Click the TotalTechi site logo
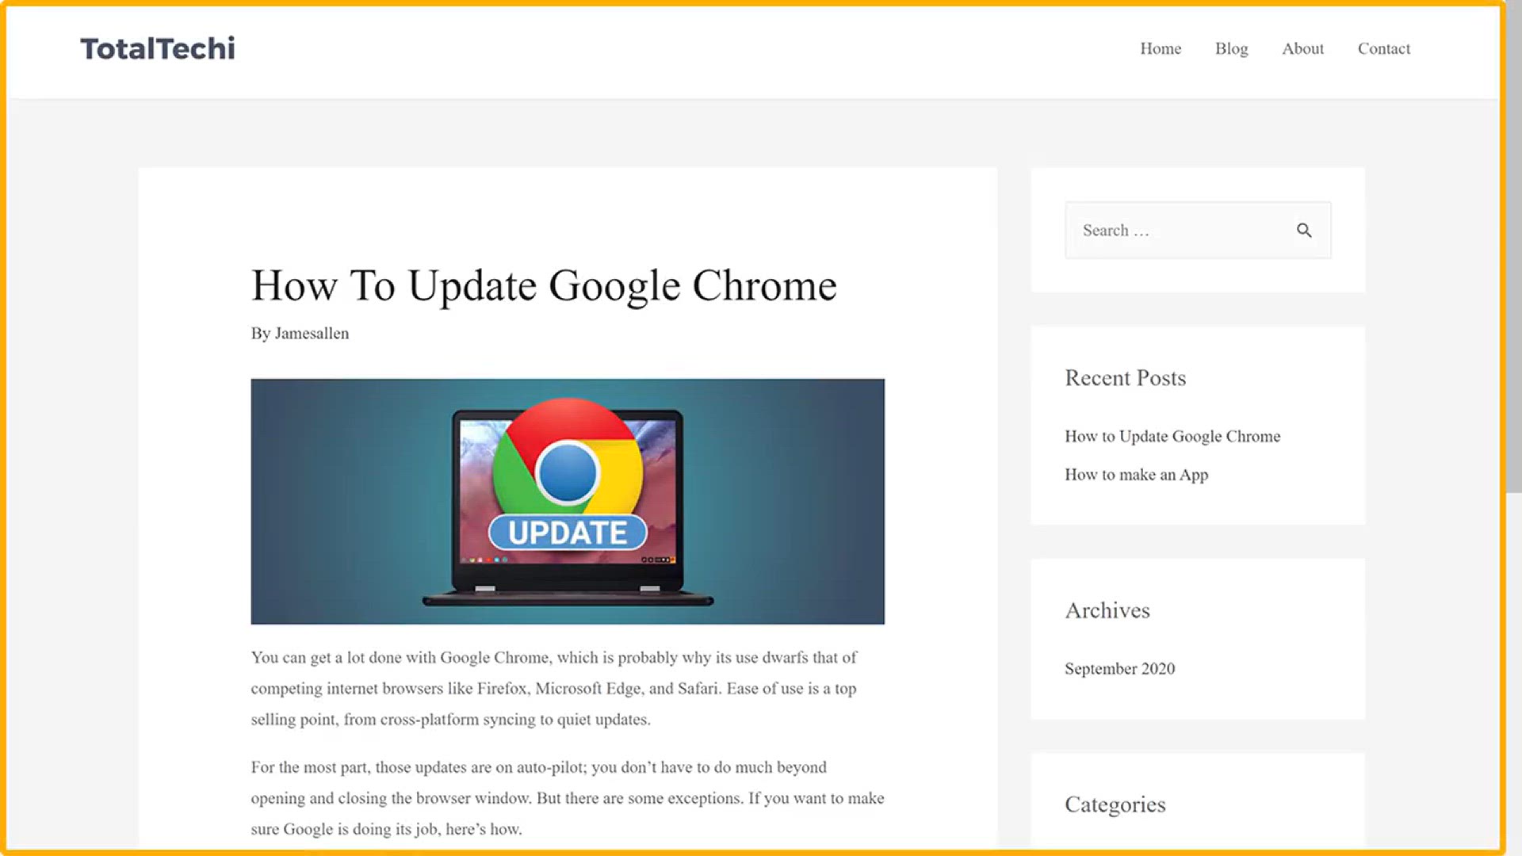 (x=158, y=48)
